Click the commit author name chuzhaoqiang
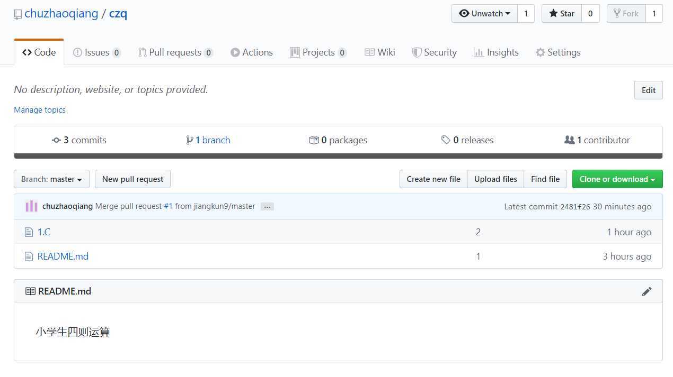The height and width of the screenshot is (377, 673). click(x=68, y=206)
